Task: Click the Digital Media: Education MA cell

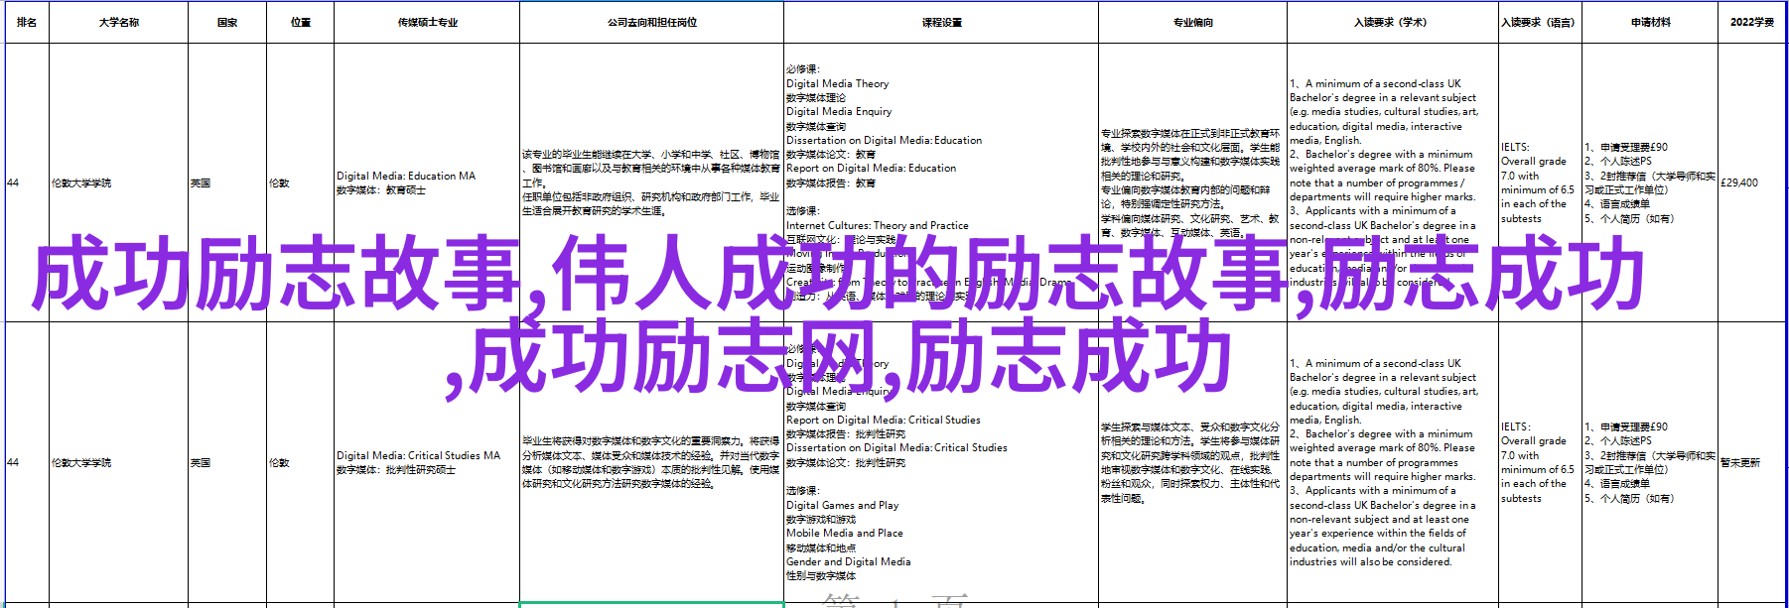Action: pos(426,182)
